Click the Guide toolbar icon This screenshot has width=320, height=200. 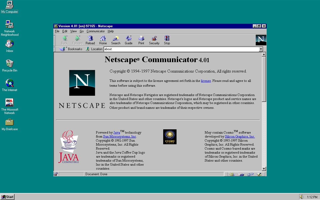129,40
